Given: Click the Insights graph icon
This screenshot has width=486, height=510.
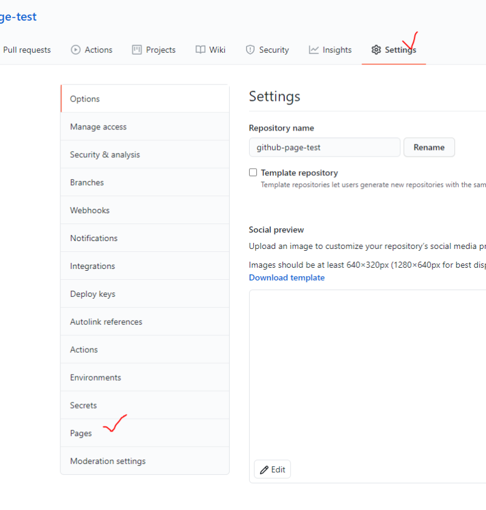Looking at the screenshot, I should [313, 50].
